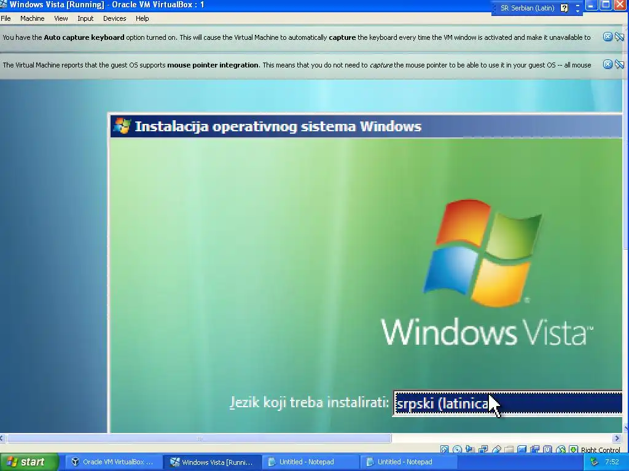Image resolution: width=629 pixels, height=471 pixels.
Task: Click don't-show-again icon on mouse pointer integration message
Action: coord(619,64)
